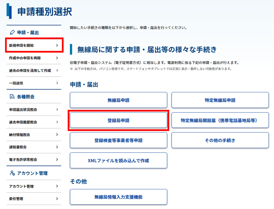This screenshot has height=209, width=274.
Task: Click the chevron arrow next to 一括送信
Action: click(57, 83)
